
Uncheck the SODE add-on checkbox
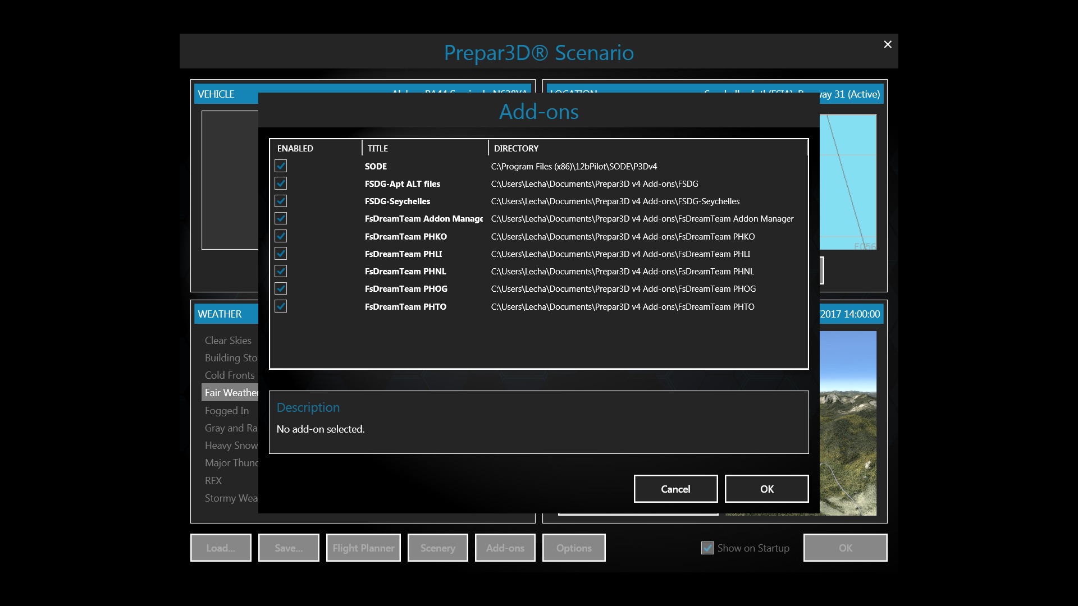point(281,166)
